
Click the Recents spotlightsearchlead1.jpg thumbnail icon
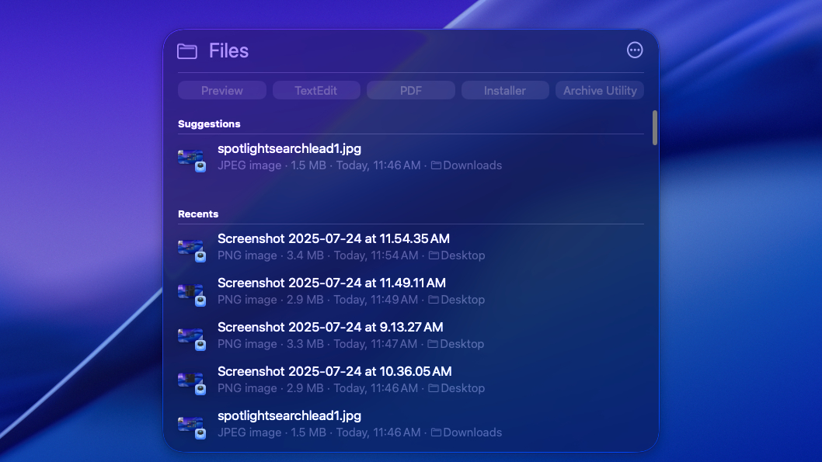(191, 426)
